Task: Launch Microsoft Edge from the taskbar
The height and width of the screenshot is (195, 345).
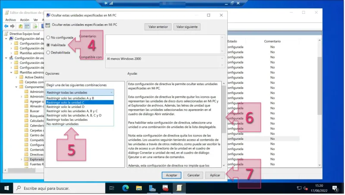Action: (x=125, y=188)
